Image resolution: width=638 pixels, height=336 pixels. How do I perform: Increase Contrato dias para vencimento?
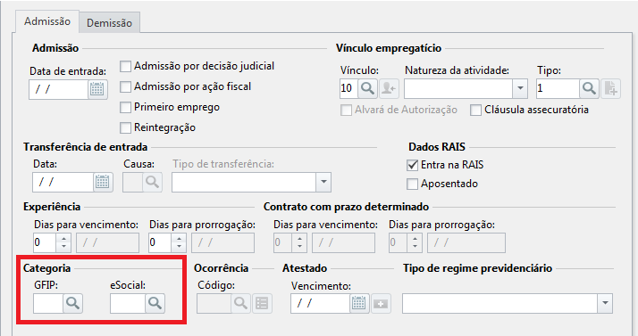(x=300, y=238)
